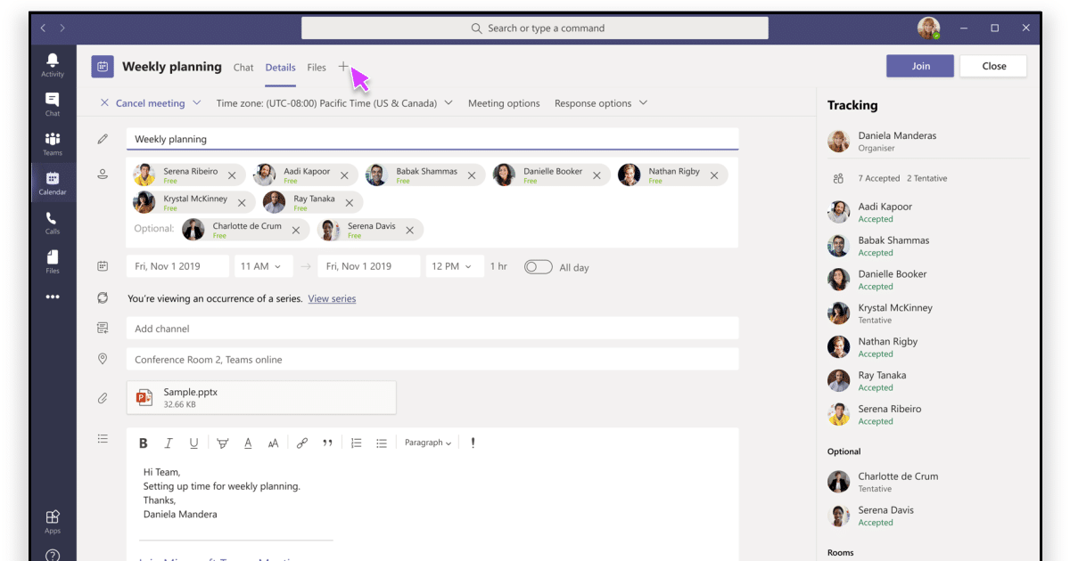The image size is (1070, 561).
Task: Open Calls in the sidebar
Action: pyautogui.click(x=53, y=223)
